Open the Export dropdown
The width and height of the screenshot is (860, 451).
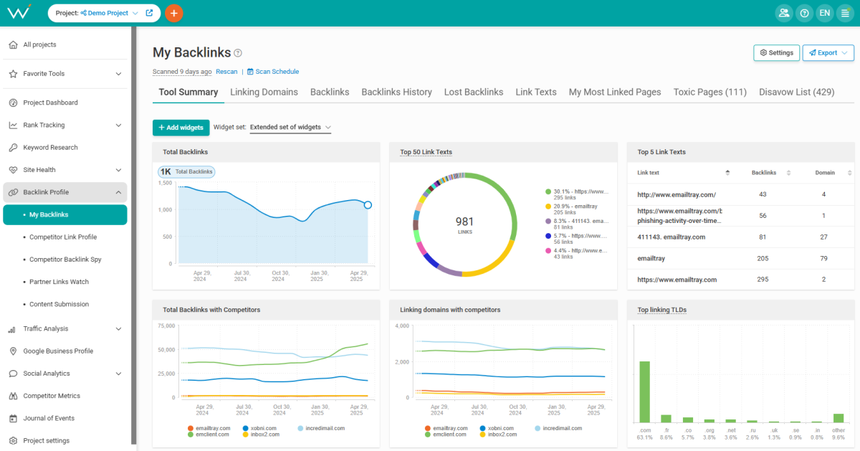click(828, 53)
